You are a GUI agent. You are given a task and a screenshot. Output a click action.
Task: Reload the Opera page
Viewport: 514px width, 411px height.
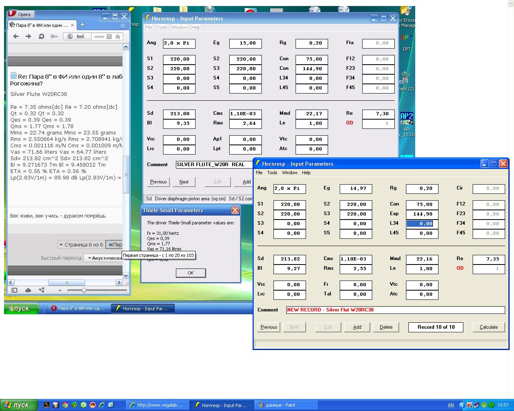click(41, 37)
